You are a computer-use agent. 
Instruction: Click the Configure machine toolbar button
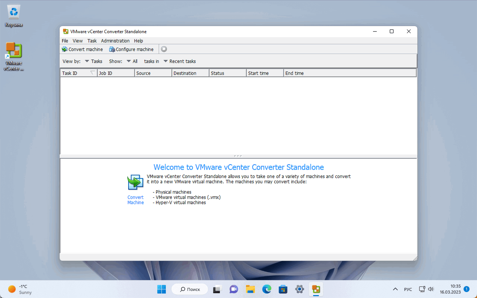pos(131,49)
